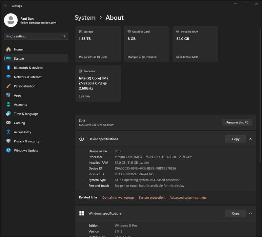Viewport: 262px width, 237px height.
Task: Click the Accessibility figure icon
Action: tap(8, 132)
